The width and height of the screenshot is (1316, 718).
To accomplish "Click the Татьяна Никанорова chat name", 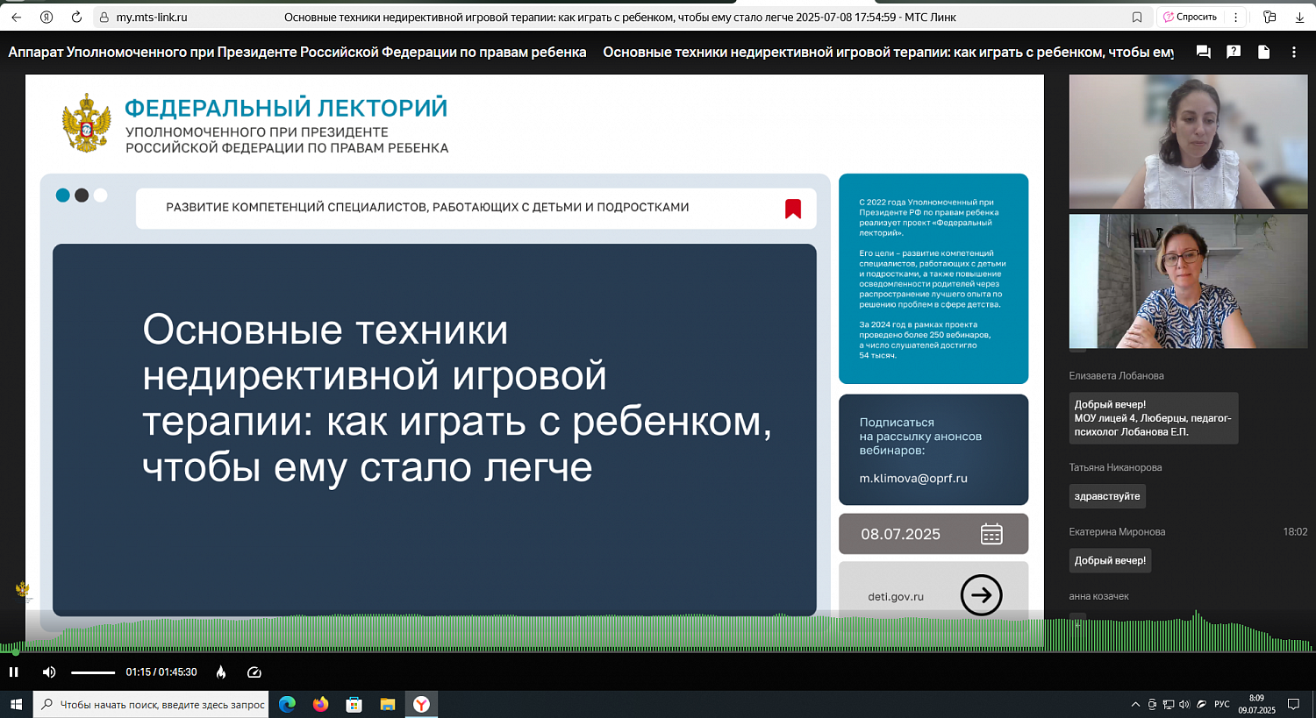I will 1115,467.
